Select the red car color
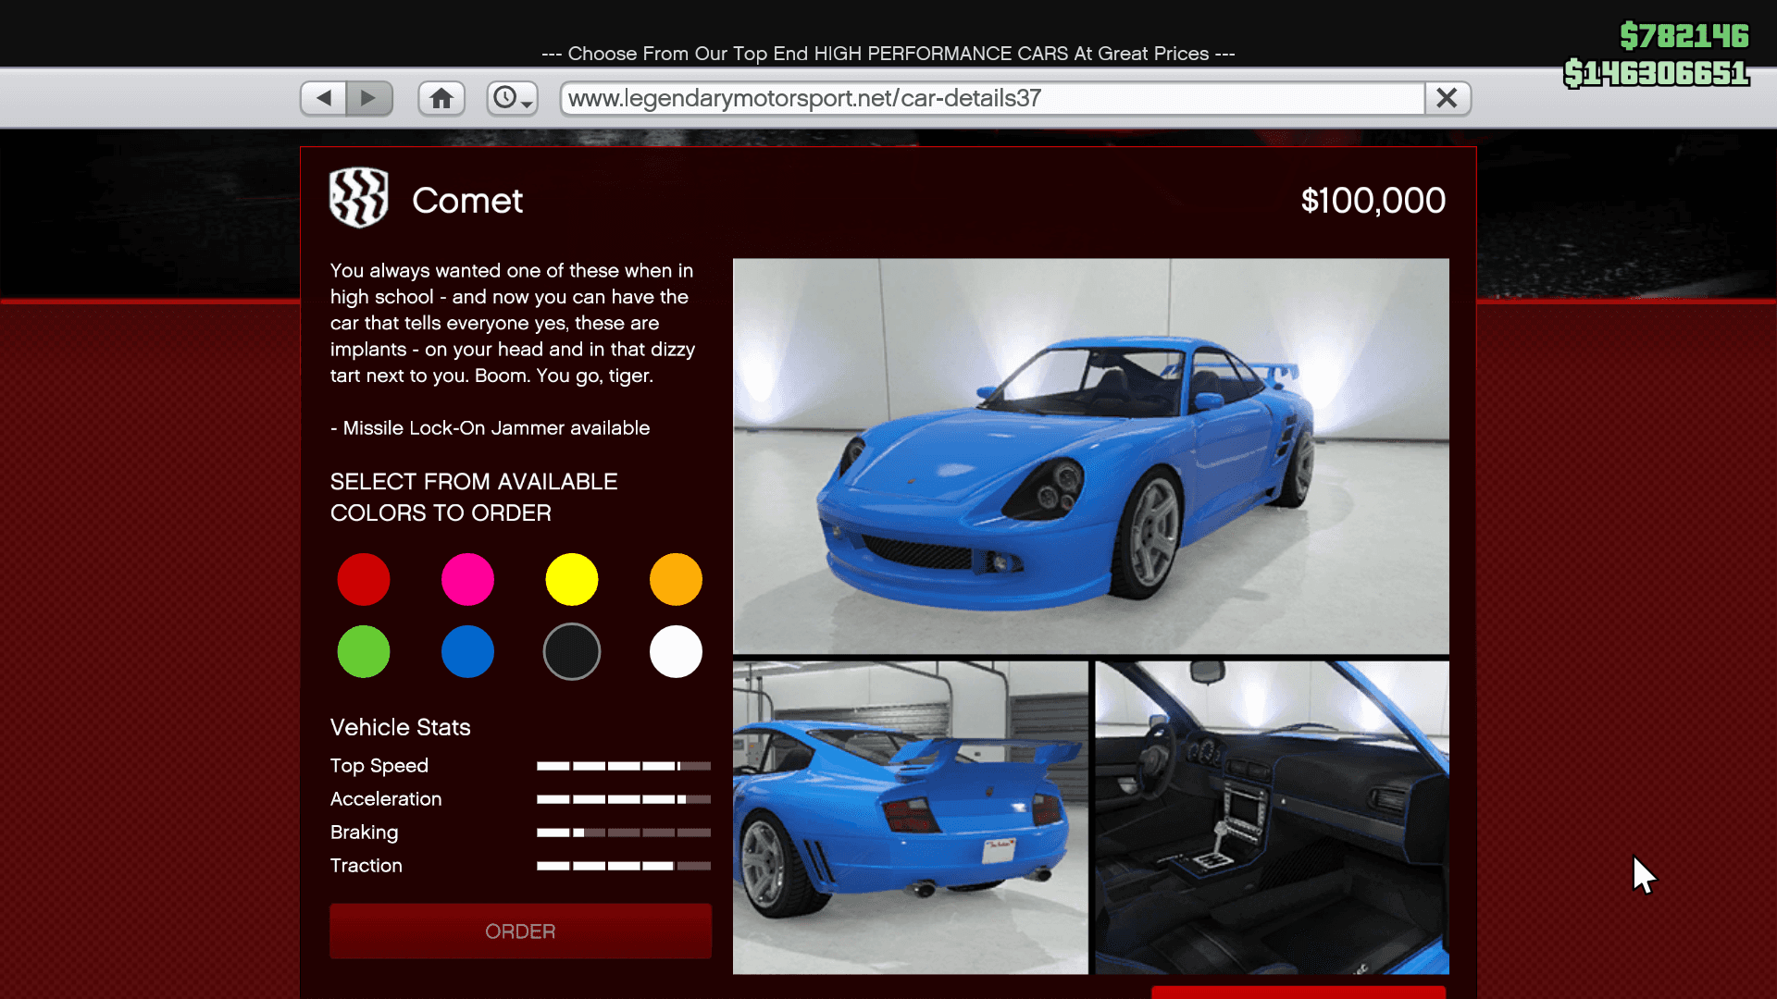Viewport: 1777px width, 999px height. 364,580
